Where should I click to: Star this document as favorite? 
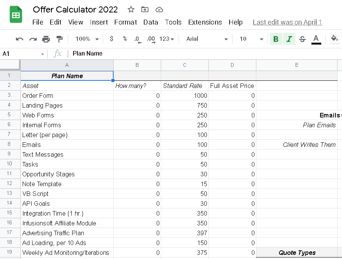[x=131, y=9]
